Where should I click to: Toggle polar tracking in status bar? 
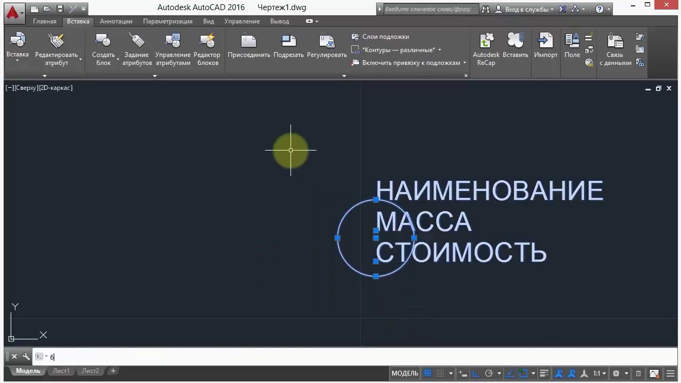click(489, 373)
